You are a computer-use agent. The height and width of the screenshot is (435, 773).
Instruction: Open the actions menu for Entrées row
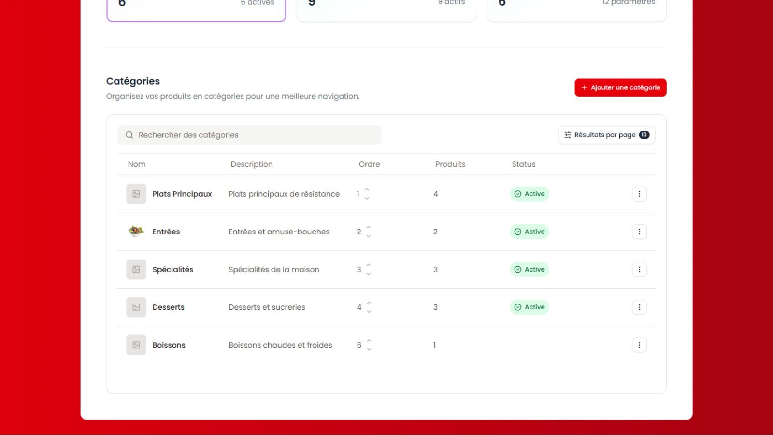point(639,232)
